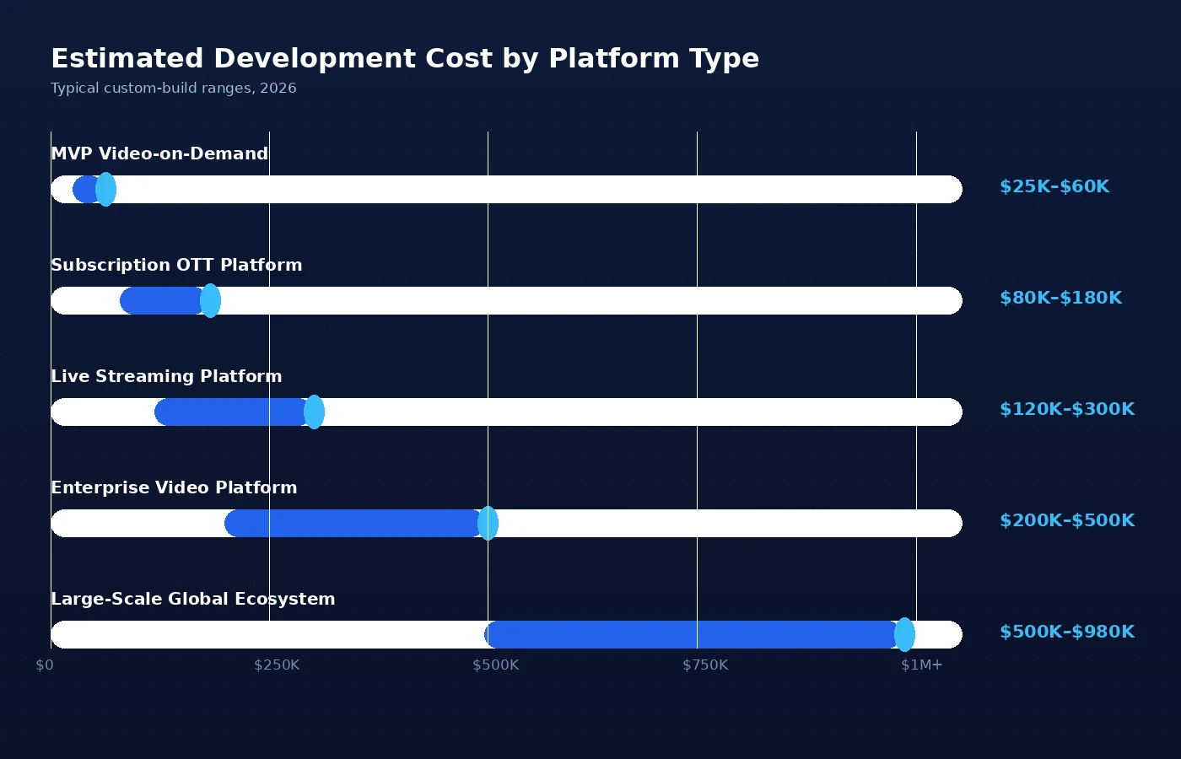Click the '$250K' axis label
The width and height of the screenshot is (1181, 759).
click(277, 665)
